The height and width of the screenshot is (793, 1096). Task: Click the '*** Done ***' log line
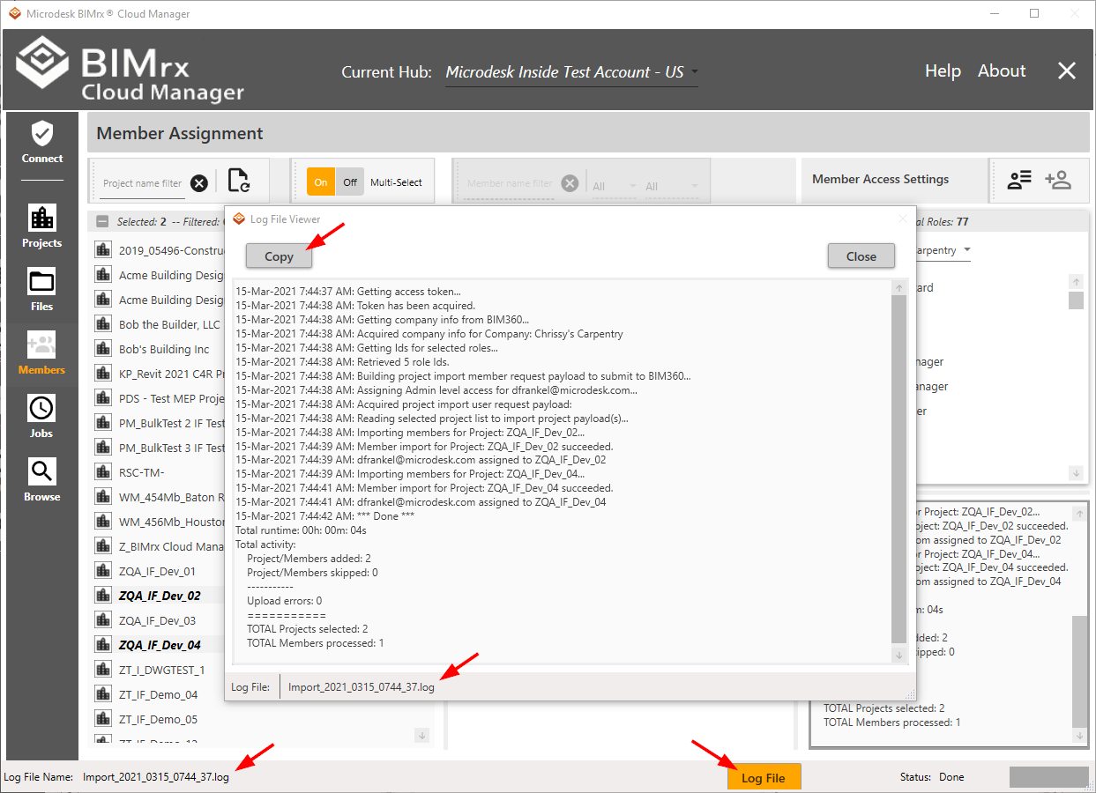click(x=324, y=516)
